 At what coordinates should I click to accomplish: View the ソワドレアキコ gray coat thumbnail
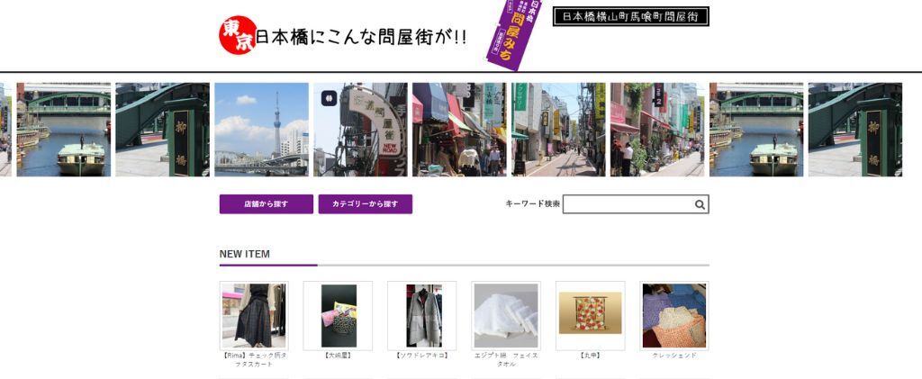(421, 315)
